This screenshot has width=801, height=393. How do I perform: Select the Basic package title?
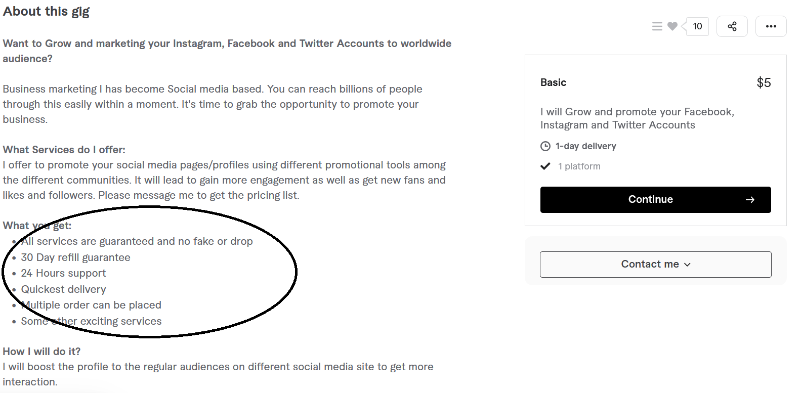pos(553,82)
